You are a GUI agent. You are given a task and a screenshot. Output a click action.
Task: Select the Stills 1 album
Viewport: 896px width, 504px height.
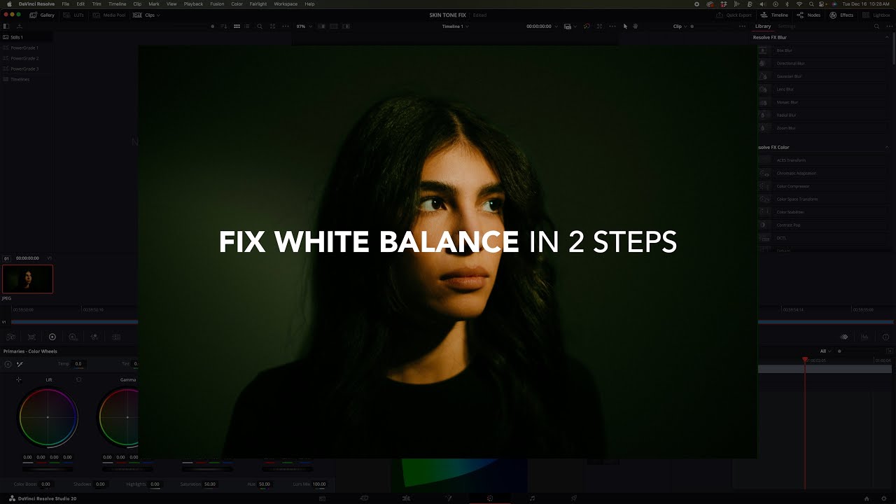click(27, 37)
